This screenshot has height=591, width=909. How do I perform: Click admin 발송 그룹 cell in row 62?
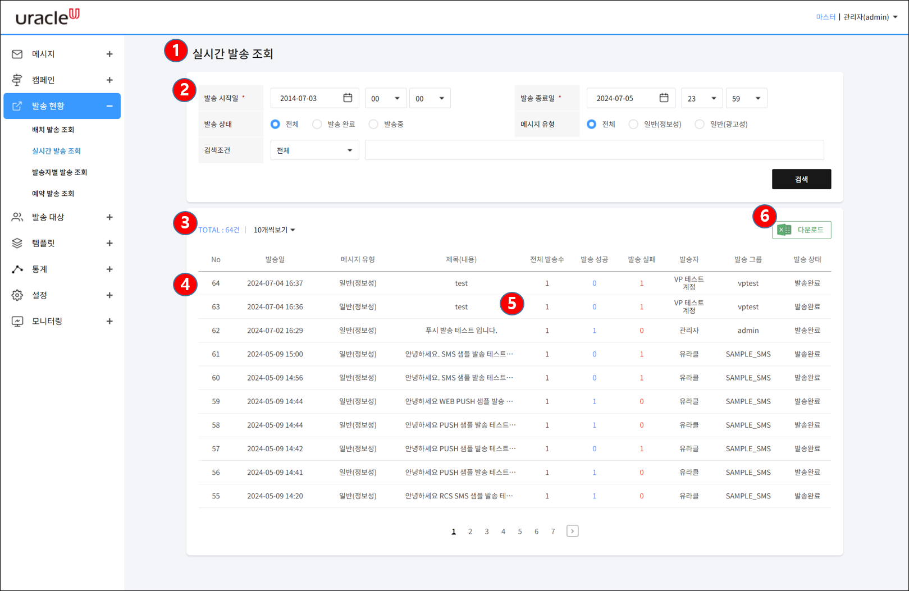[x=748, y=331]
